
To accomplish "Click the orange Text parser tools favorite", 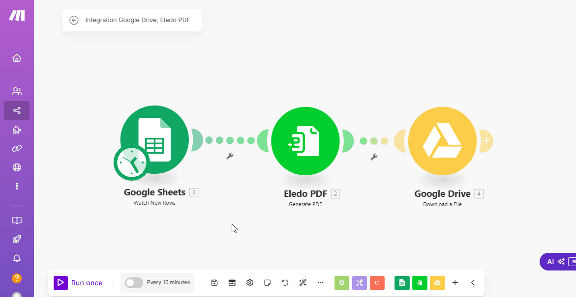I will point(377,283).
